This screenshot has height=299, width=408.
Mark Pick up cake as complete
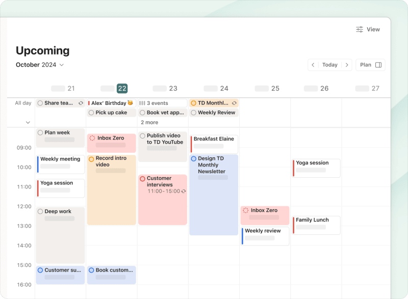pyautogui.click(x=91, y=113)
